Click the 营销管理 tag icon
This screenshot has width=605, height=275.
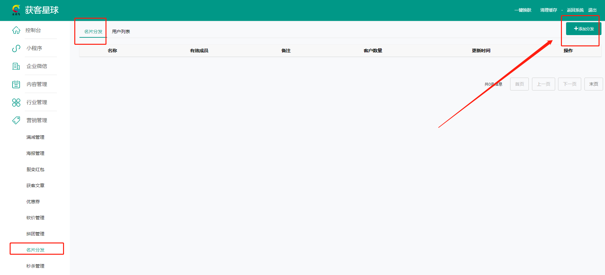[x=16, y=120]
